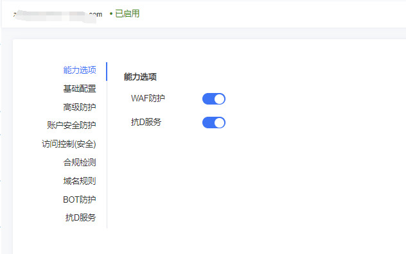Open the 合规检测 section
Screen dimensions: 406x254
(x=80, y=162)
